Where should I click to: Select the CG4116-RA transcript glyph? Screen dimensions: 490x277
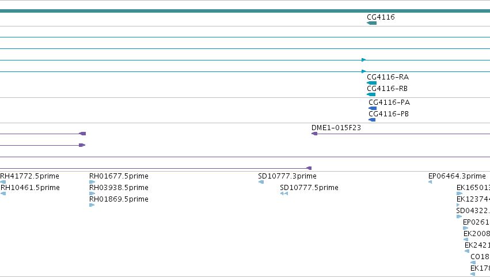(371, 83)
